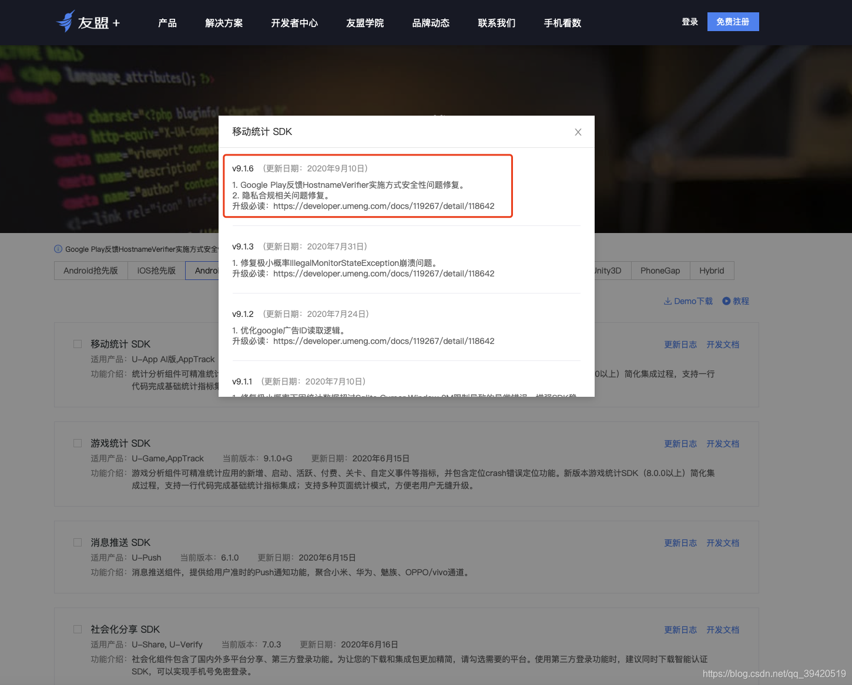Switch to PhoneGap tab
The width and height of the screenshot is (852, 685).
click(660, 271)
